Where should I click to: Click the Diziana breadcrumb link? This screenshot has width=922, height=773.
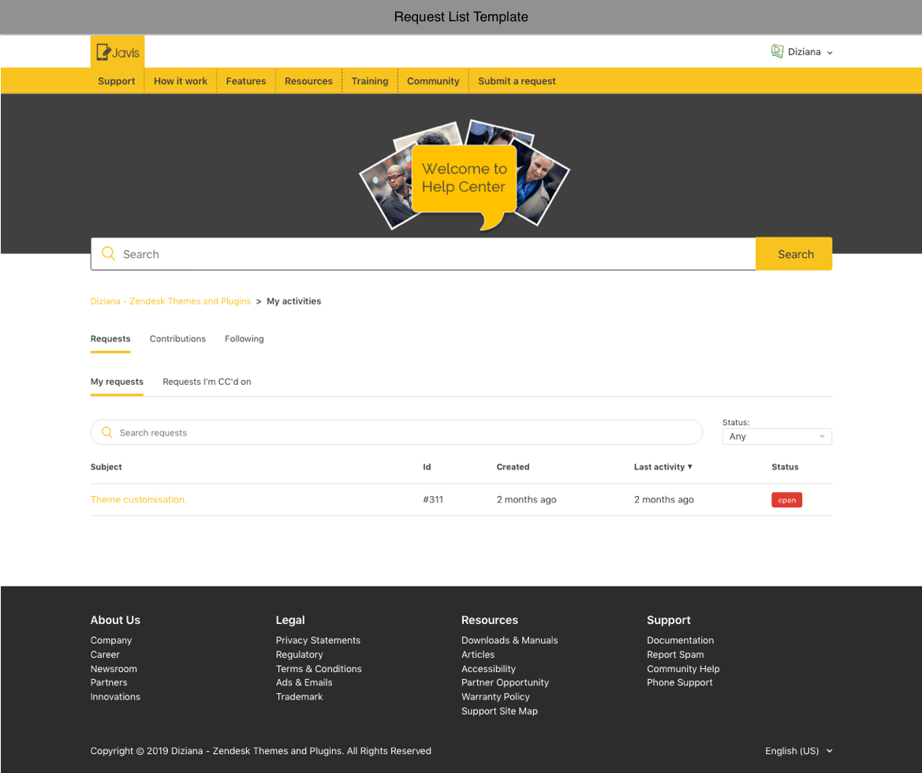pos(170,301)
